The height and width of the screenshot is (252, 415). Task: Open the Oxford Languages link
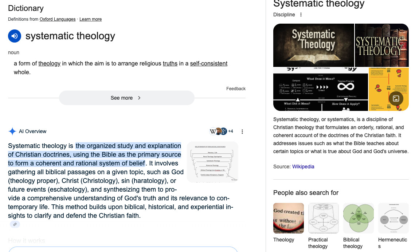coord(58,19)
